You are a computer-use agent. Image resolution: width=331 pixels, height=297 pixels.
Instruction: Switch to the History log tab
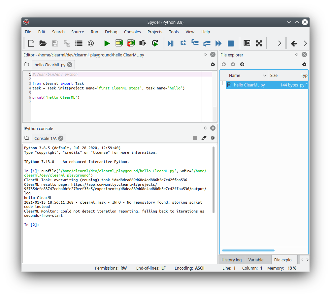click(x=231, y=260)
